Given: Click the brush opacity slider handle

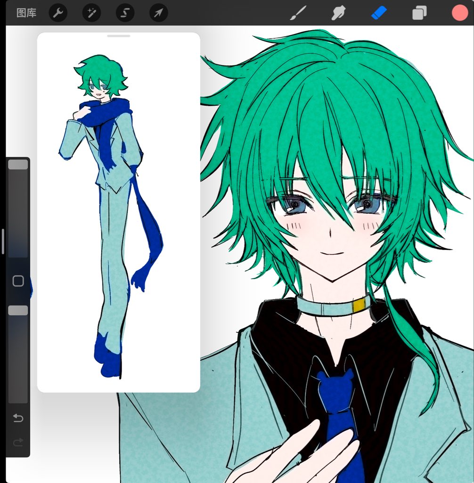Looking at the screenshot, I should [x=18, y=310].
